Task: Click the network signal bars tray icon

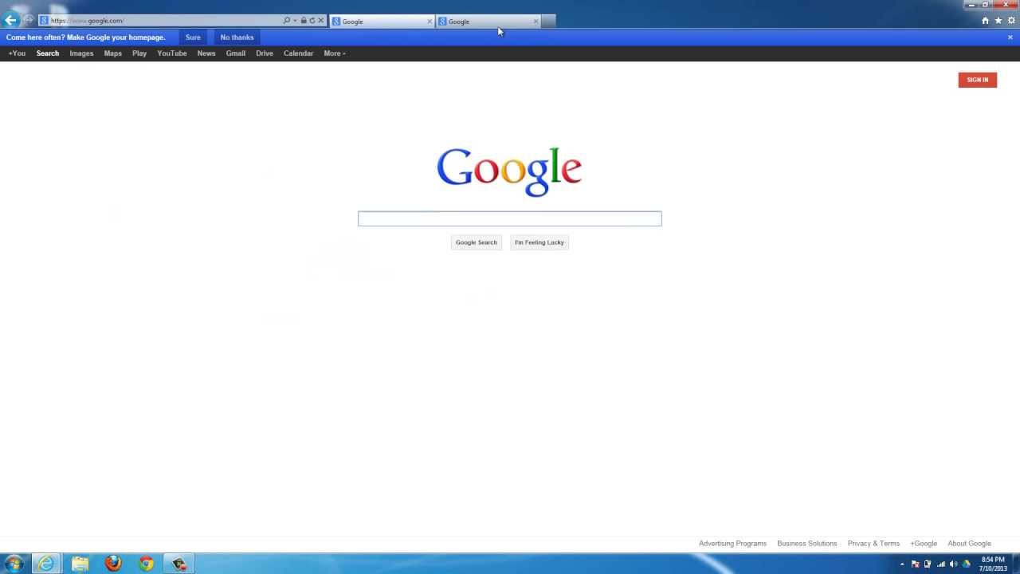Action: point(941,564)
